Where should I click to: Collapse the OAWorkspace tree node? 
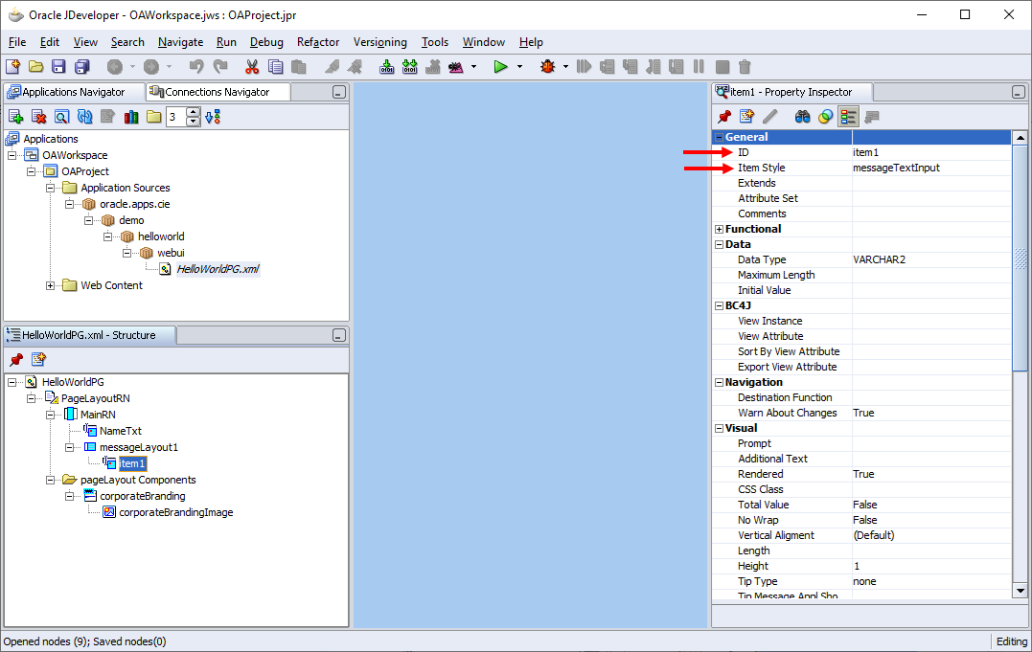(11, 155)
